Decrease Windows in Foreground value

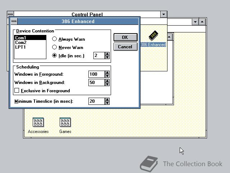pyautogui.click(x=107, y=76)
